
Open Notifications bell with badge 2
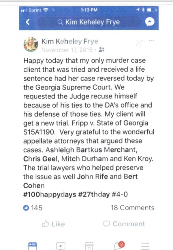click(119, 246)
